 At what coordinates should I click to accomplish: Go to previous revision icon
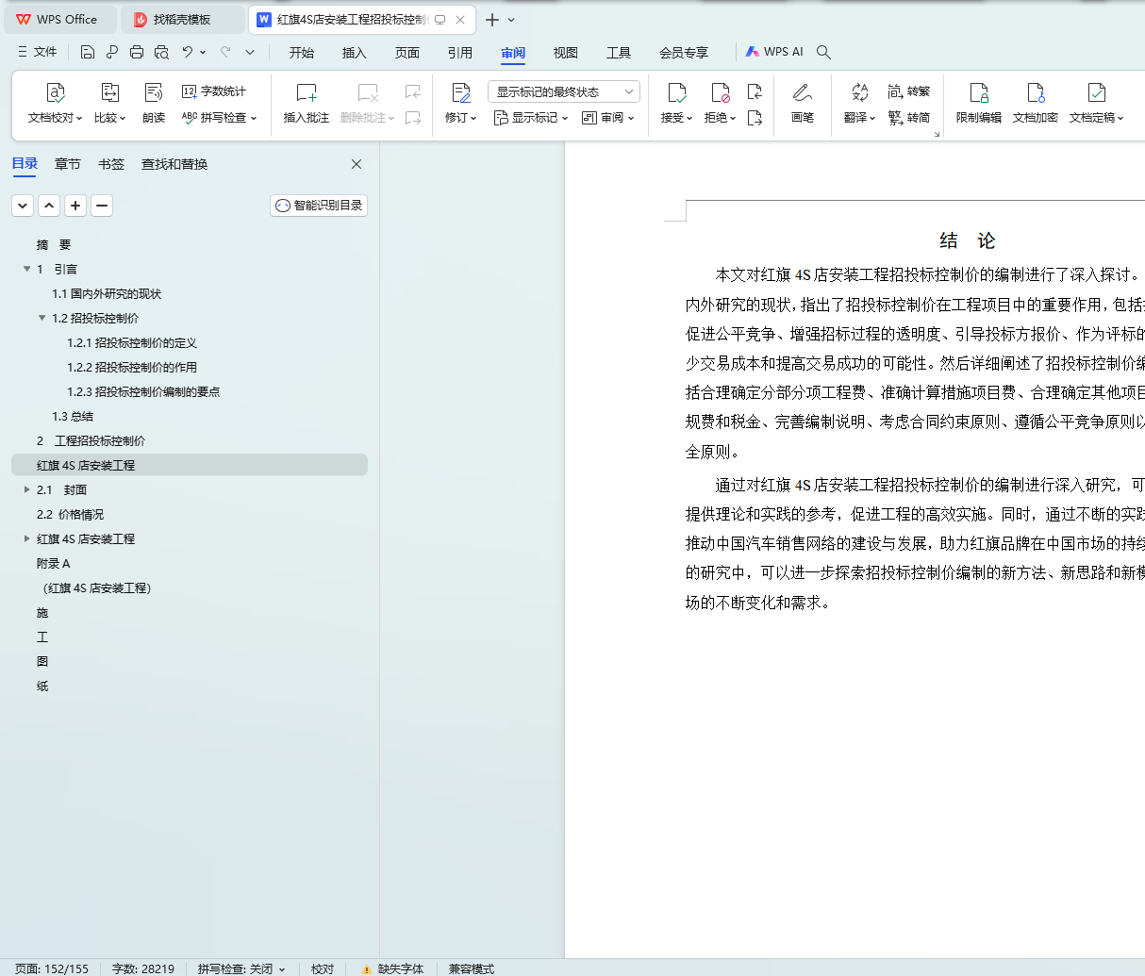(755, 91)
